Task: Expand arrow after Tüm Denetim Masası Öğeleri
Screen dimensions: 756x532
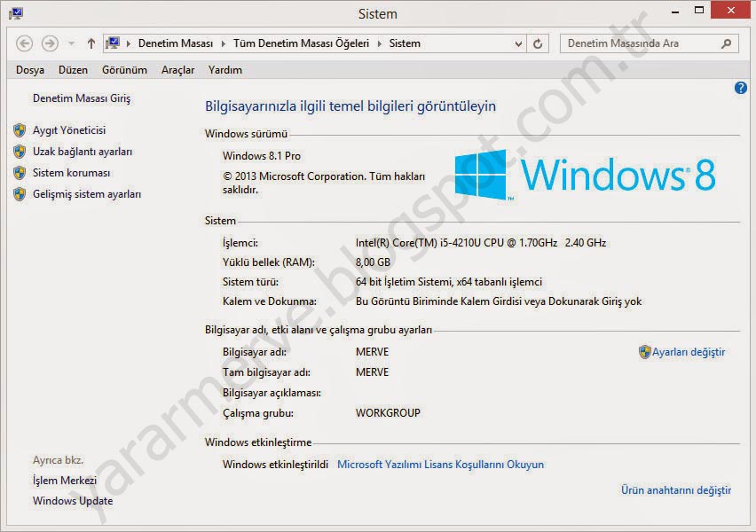Action: (x=380, y=43)
